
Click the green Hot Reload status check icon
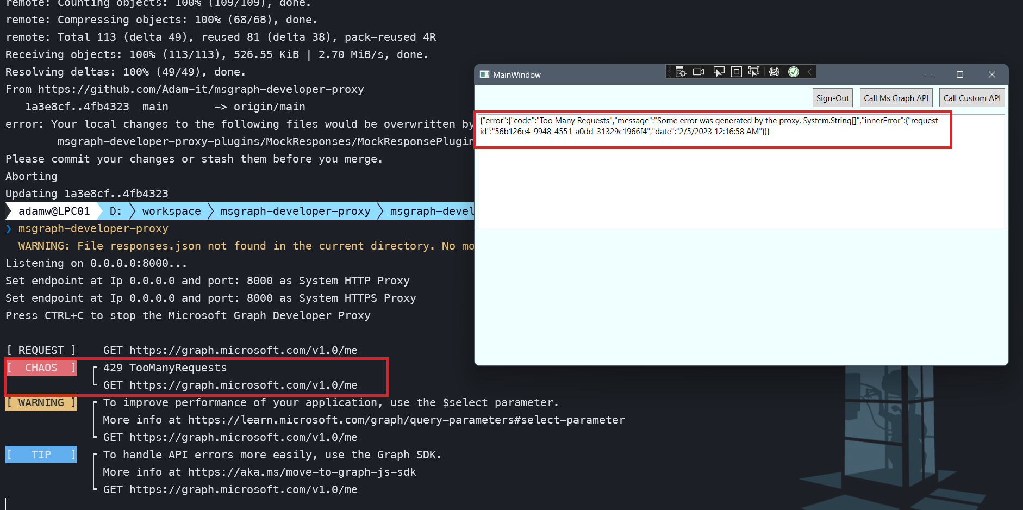click(x=794, y=71)
